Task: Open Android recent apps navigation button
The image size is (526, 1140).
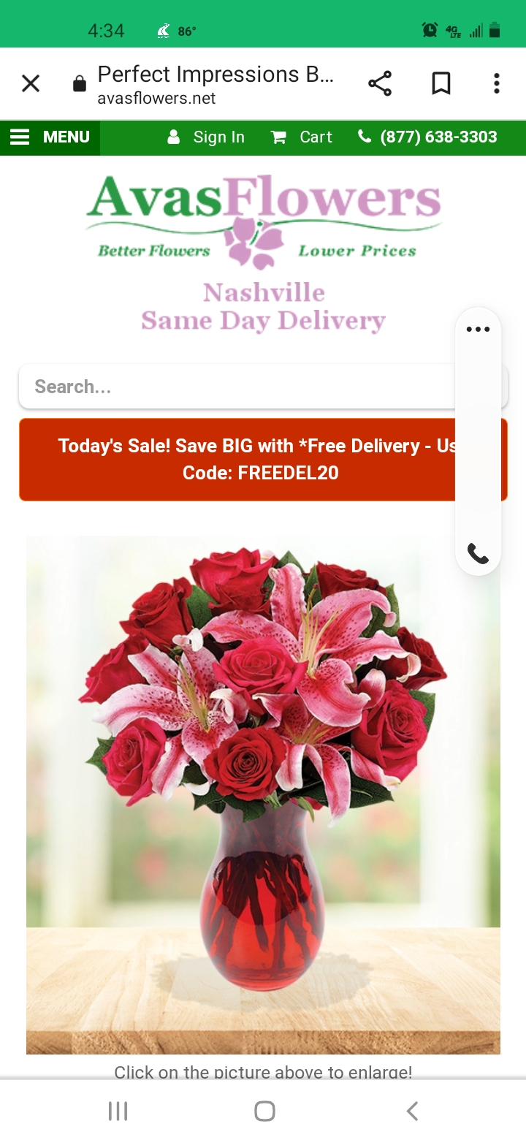Action: coord(118,1111)
